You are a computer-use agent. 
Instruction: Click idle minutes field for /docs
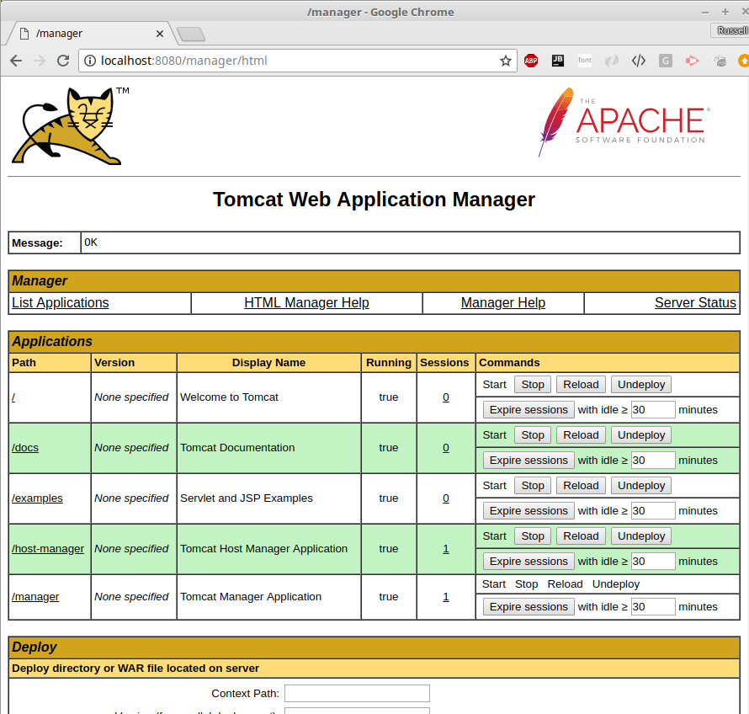653,461
